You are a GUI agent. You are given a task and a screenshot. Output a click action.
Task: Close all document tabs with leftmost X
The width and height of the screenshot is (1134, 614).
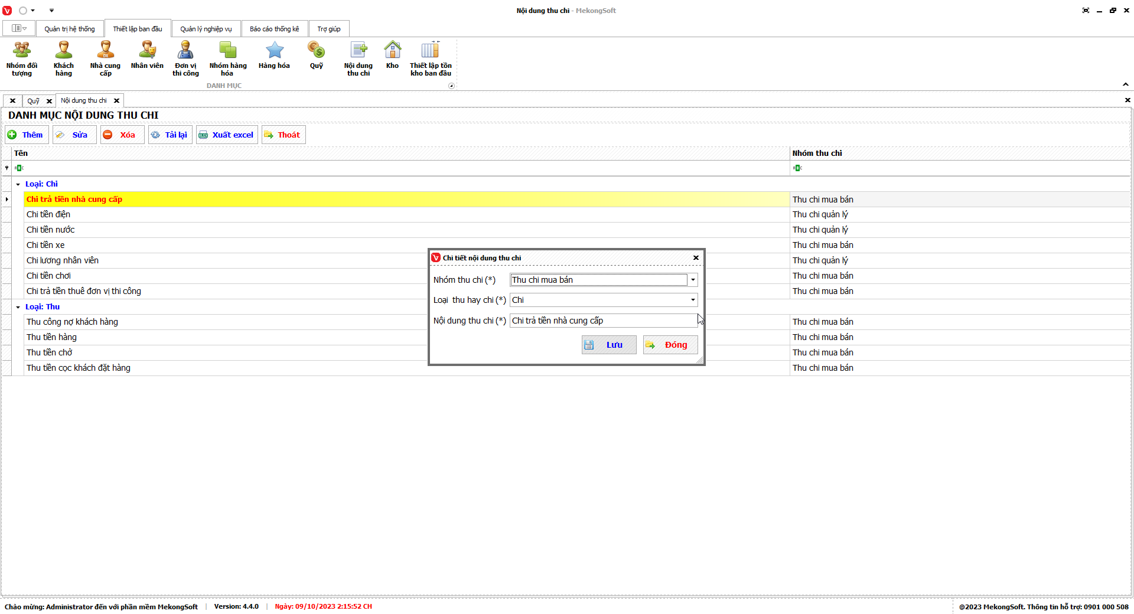[x=12, y=101]
